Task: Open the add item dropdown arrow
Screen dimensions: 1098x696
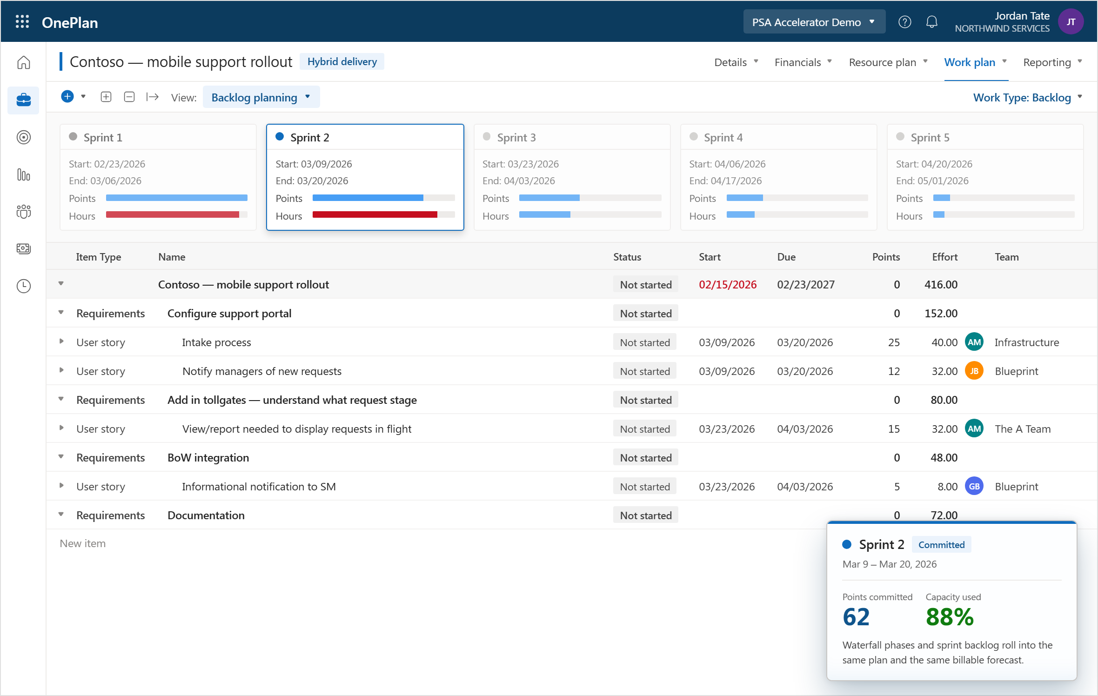Action: coord(83,97)
